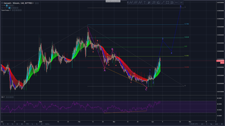This screenshot has height=126, width=225.
Task: Toggle the log price scale
Action: pos(211,124)
